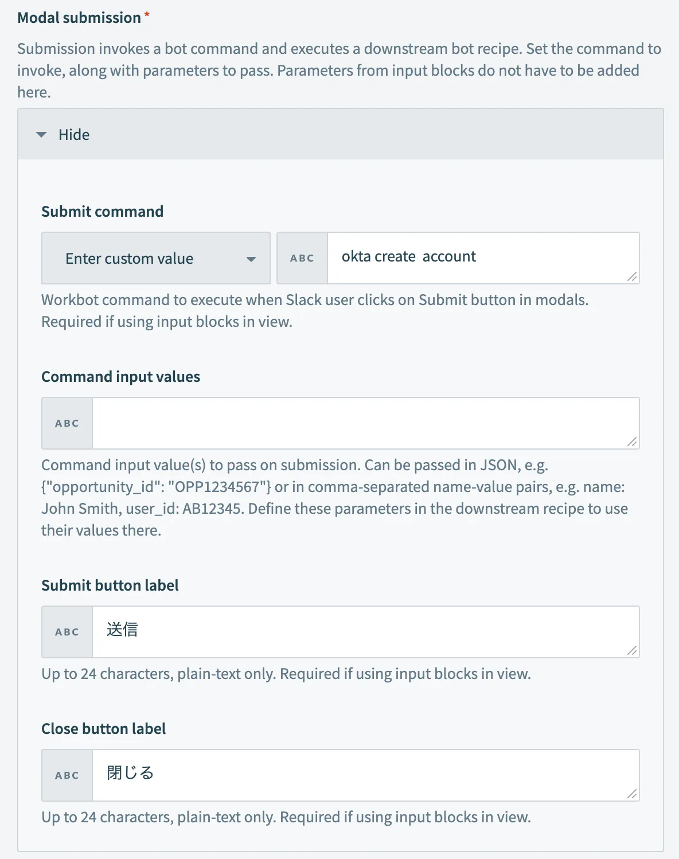Click the ABC icon for Submit button label
This screenshot has width=679, height=859.
pos(67,632)
